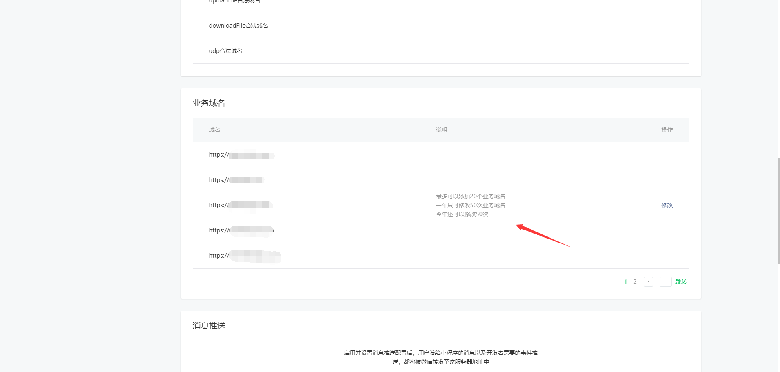Click the text 最多可以添加20个业务域名
Image resolution: width=780 pixels, height=372 pixels.
(x=470, y=196)
